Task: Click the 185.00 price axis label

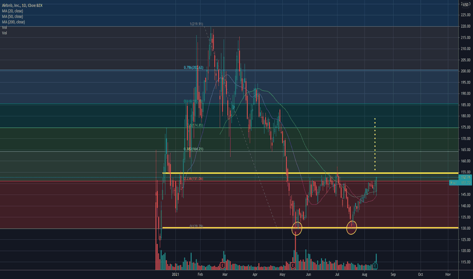Action: [465, 105]
